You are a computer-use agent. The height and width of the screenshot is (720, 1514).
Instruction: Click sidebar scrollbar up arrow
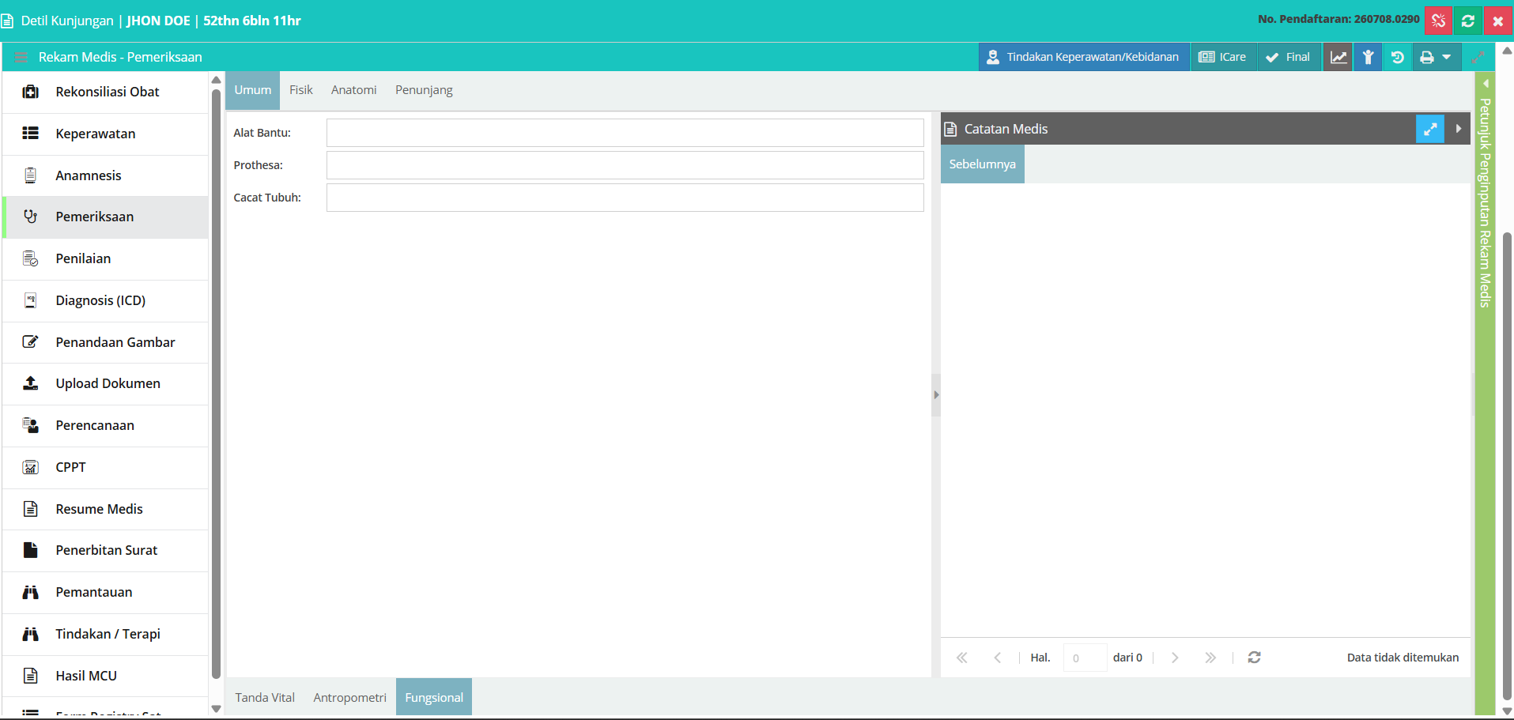(216, 80)
